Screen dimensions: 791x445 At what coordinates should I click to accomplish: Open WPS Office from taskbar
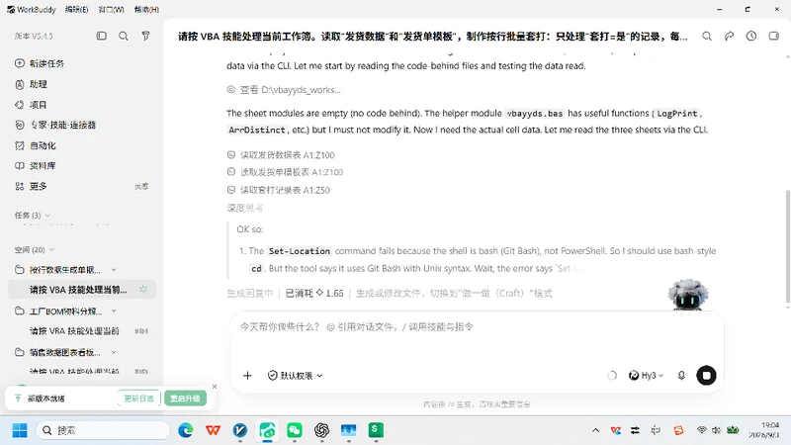tap(213, 430)
